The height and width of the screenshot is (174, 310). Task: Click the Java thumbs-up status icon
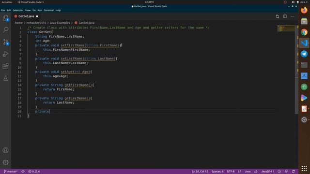pos(256,172)
